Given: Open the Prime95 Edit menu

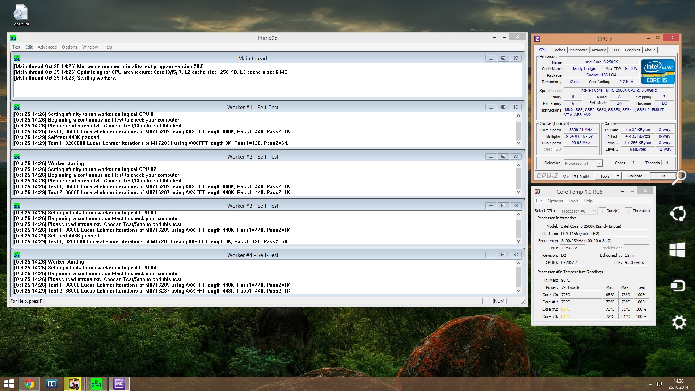Looking at the screenshot, I should click(x=29, y=47).
